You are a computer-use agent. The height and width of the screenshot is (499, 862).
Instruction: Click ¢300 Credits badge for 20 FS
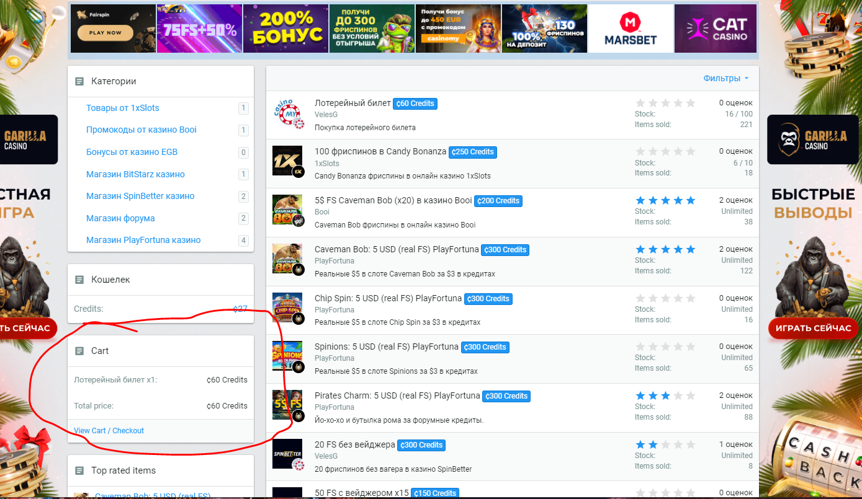point(422,445)
